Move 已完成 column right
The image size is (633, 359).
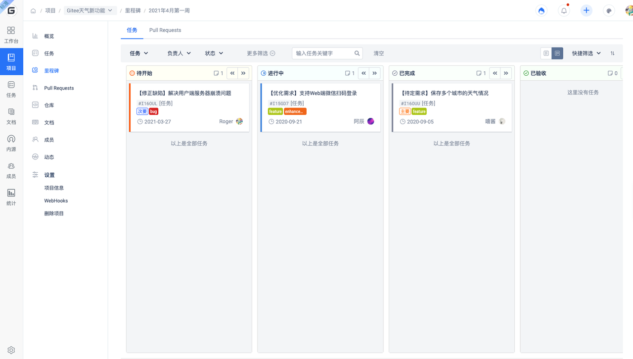click(x=506, y=73)
